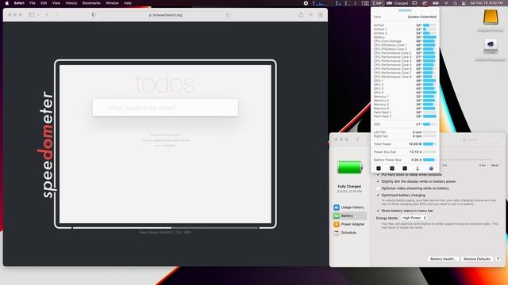The width and height of the screenshot is (508, 285).
Task: Open the Bookmarks menu
Action: click(x=91, y=3)
